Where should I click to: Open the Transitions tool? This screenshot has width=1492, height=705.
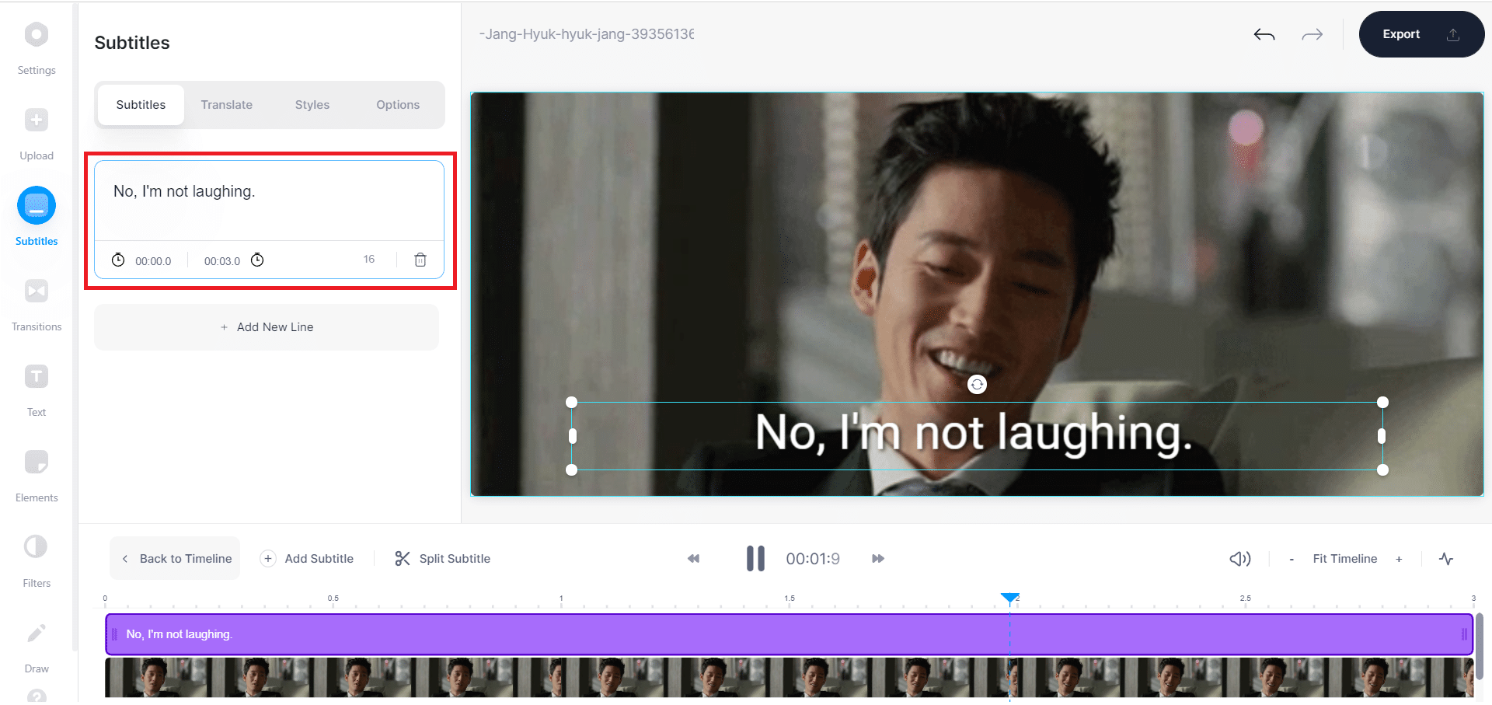click(37, 291)
